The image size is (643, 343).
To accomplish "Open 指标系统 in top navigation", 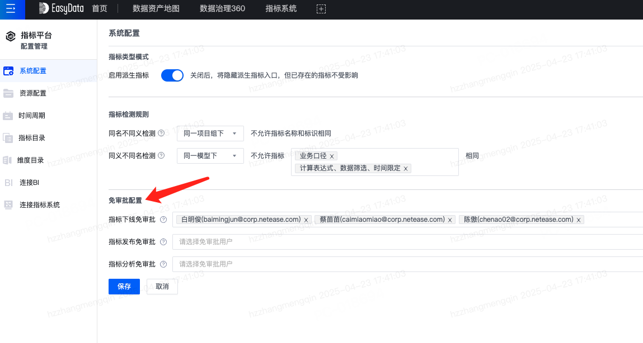I will tap(281, 8).
